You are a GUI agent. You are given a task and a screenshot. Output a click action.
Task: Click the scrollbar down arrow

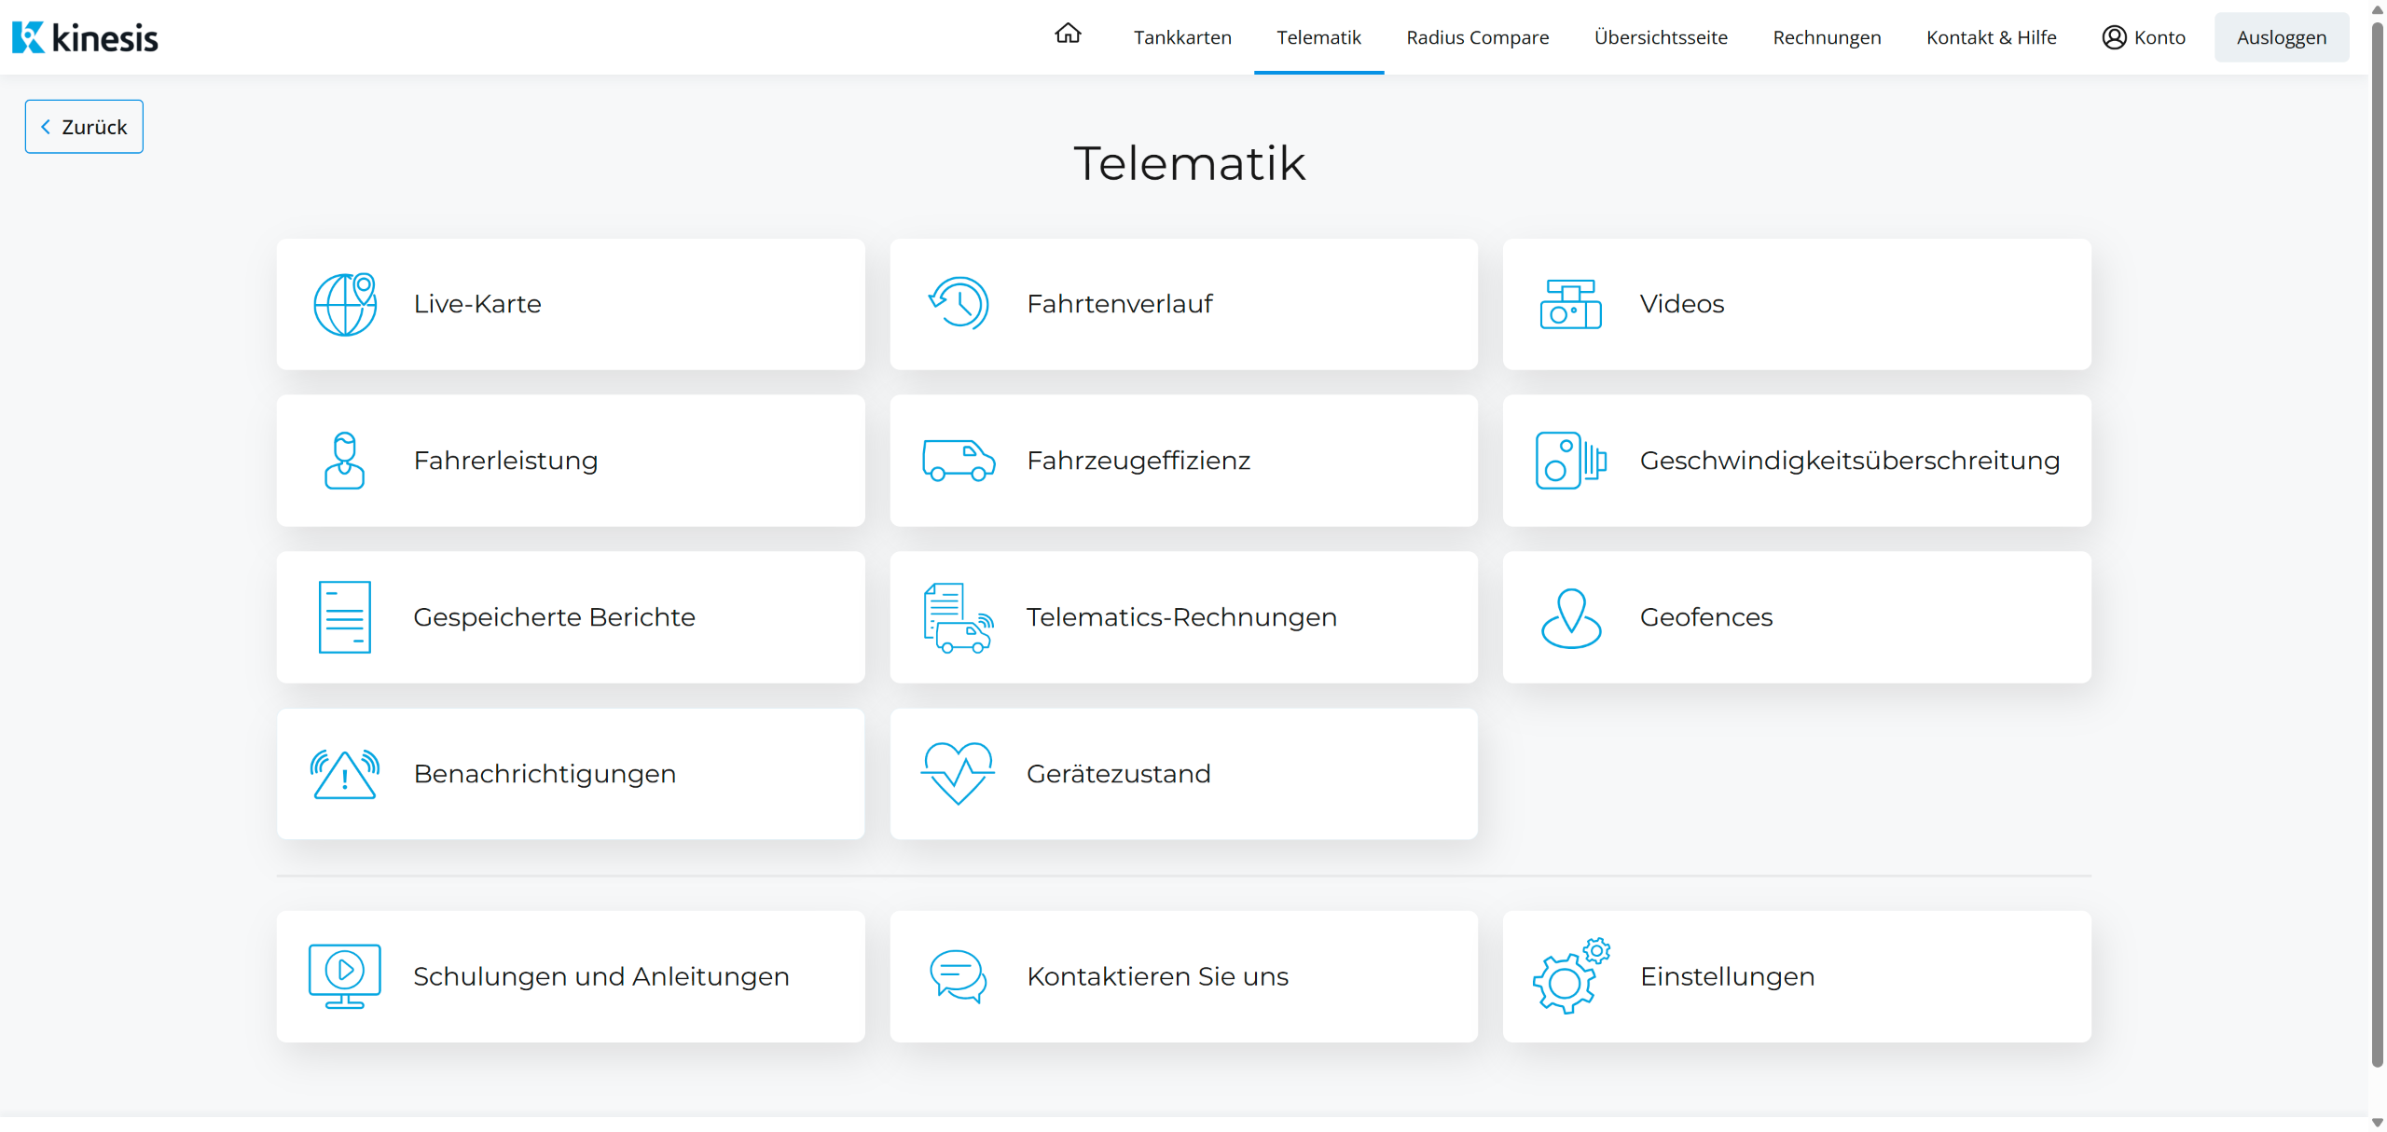[2377, 1122]
